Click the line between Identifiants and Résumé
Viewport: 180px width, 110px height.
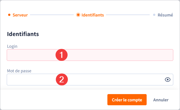(x=128, y=15)
